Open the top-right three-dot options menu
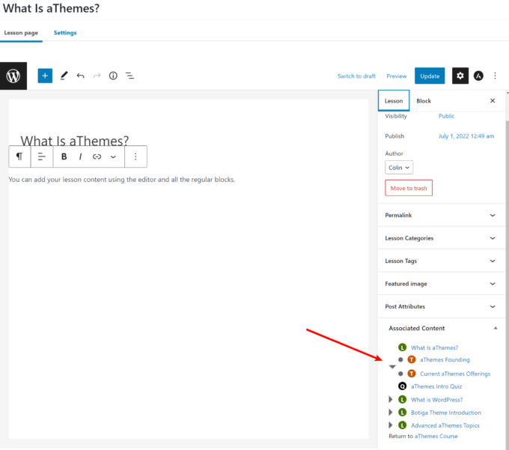This screenshot has height=450, width=509. (x=495, y=76)
